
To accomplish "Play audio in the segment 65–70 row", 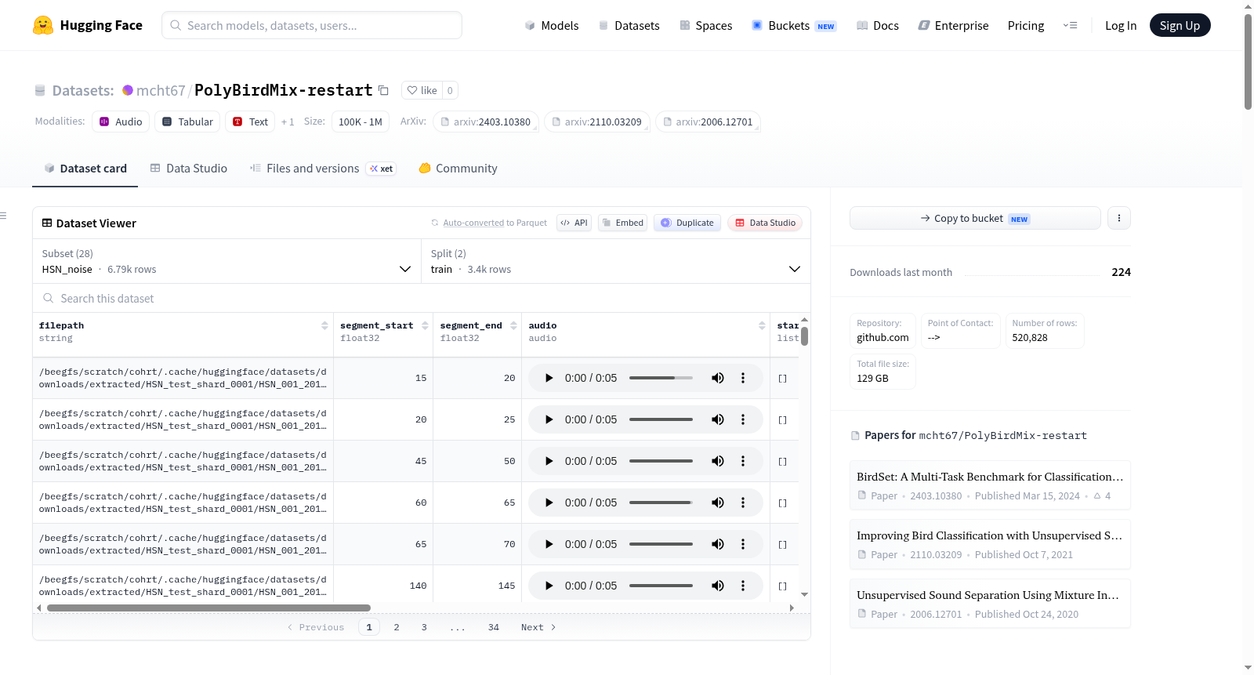I will pos(549,544).
